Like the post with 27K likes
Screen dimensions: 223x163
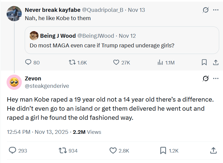pyautogui.click(x=116, y=63)
